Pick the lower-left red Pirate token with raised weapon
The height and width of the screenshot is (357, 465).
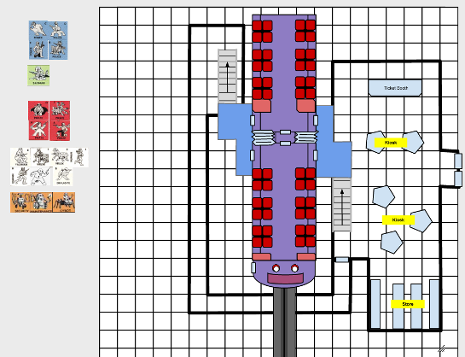click(39, 130)
